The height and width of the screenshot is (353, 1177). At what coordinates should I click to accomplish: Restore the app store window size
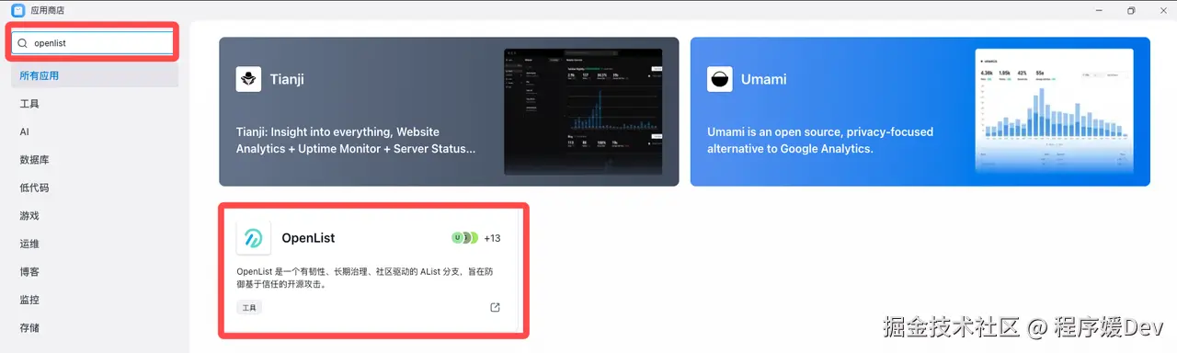pos(1131,10)
